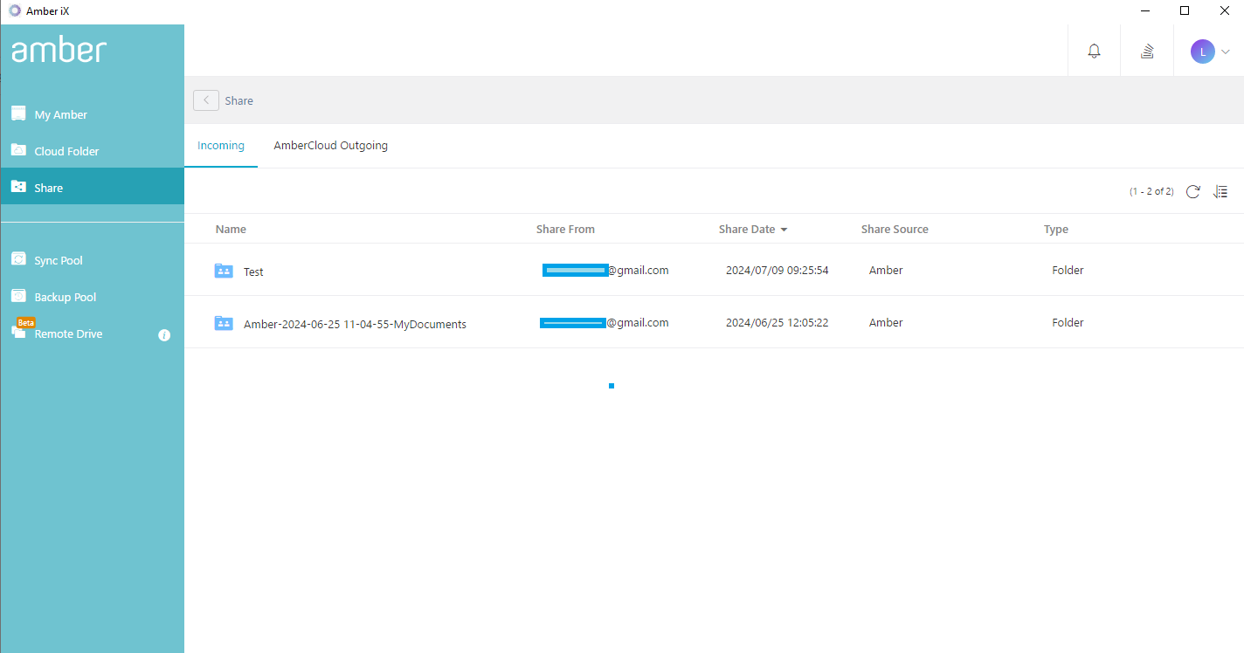Click Folder type in MyDocuments row
Viewport: 1244px width, 653px height.
tap(1068, 322)
